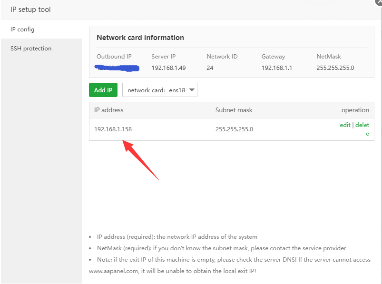Image resolution: width=382 pixels, height=284 pixels.
Task: Edit the 192.168.1.158 address entry
Action: click(x=345, y=125)
